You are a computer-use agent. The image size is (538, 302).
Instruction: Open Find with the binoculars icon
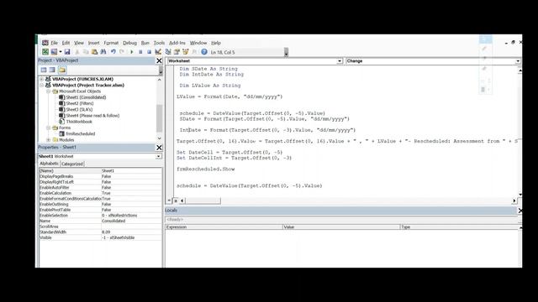point(103,52)
